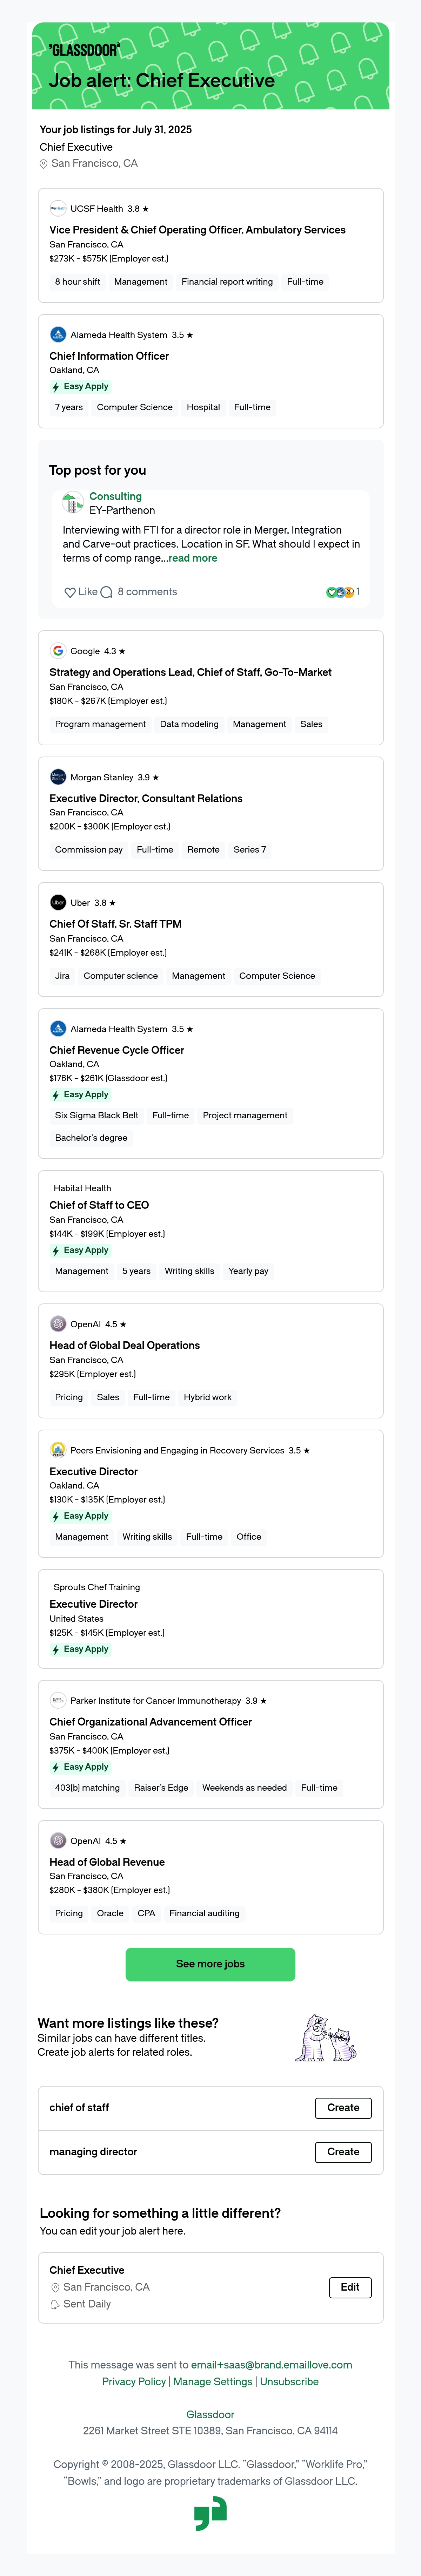The image size is (421, 2576).
Task: Like the EY-Parthenon post via heart icon
Action: click(x=70, y=592)
